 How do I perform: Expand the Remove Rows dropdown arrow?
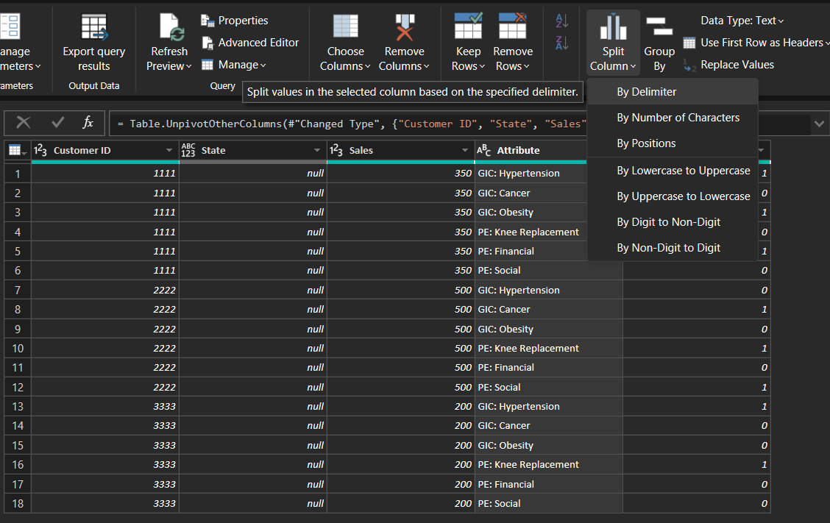(x=526, y=67)
